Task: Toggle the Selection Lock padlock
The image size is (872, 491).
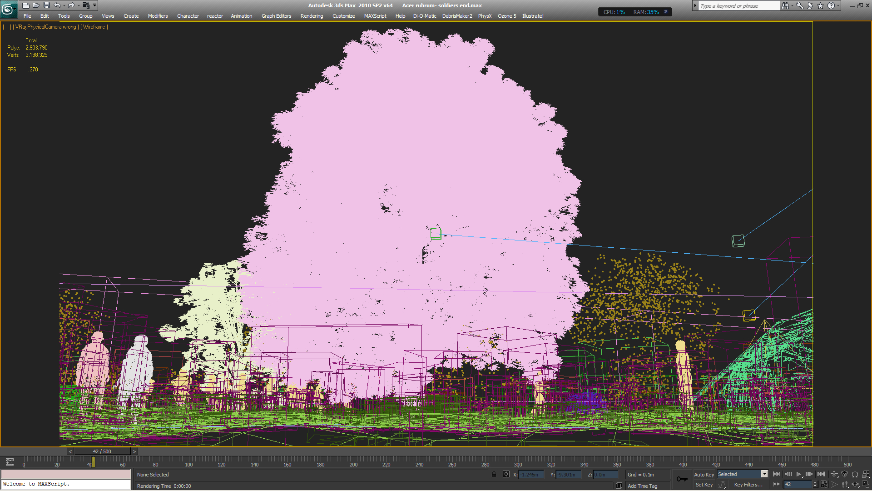Action: point(494,474)
